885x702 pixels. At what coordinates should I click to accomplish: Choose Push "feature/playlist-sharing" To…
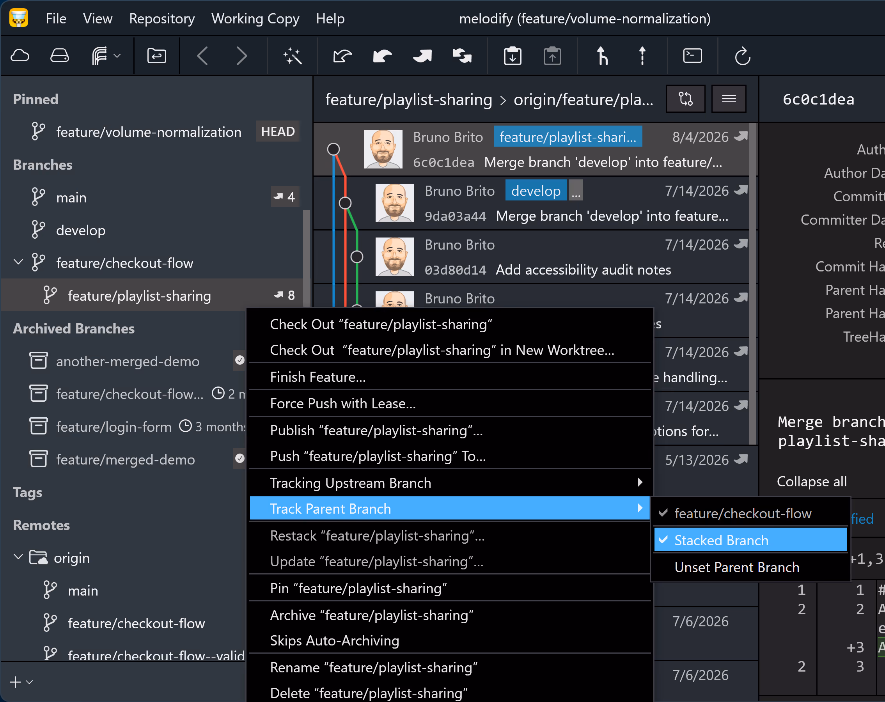point(450,456)
